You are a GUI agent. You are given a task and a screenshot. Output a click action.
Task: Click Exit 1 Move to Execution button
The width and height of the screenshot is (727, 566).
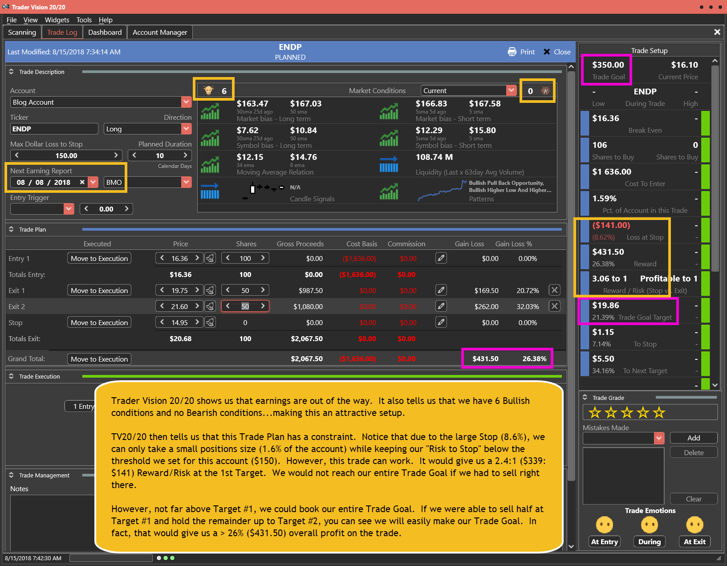[99, 290]
